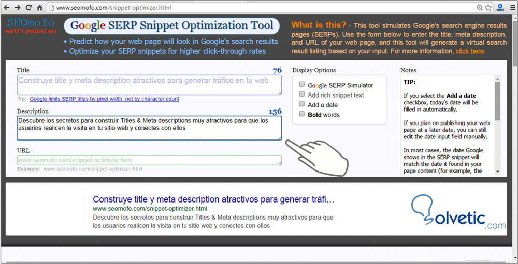Go back with the browser back arrow
The width and height of the screenshot is (518, 264).
tap(6, 8)
